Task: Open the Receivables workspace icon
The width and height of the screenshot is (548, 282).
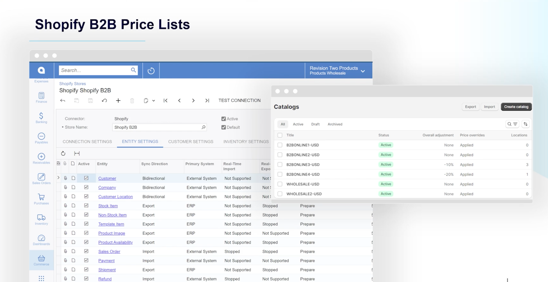Action: 41,159
